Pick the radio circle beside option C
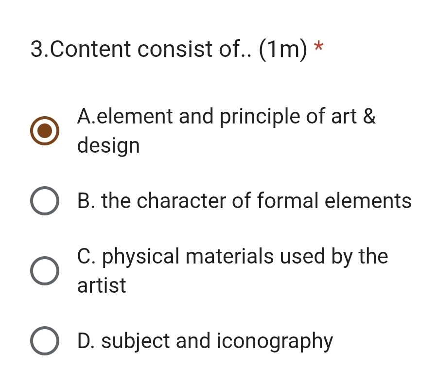 (45, 270)
